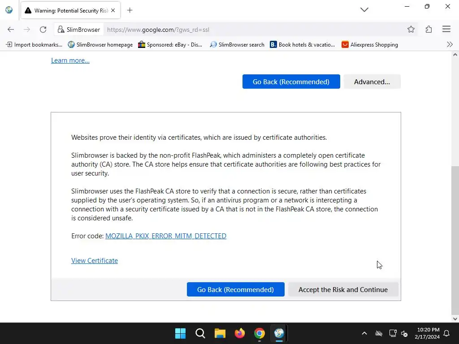Click the browser back arrow

pos(11,29)
